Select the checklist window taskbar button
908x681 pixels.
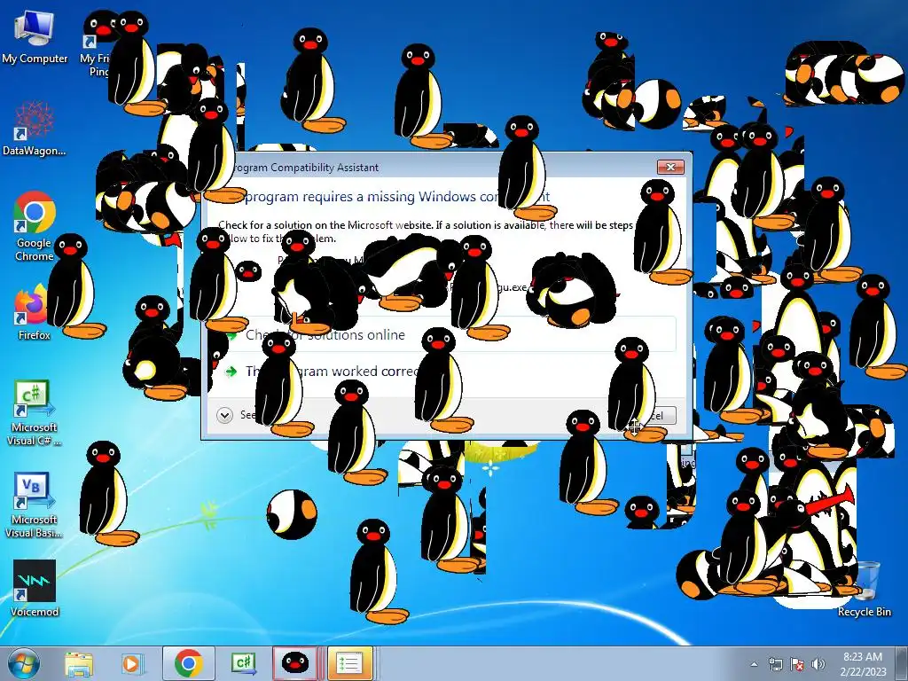pos(349,663)
